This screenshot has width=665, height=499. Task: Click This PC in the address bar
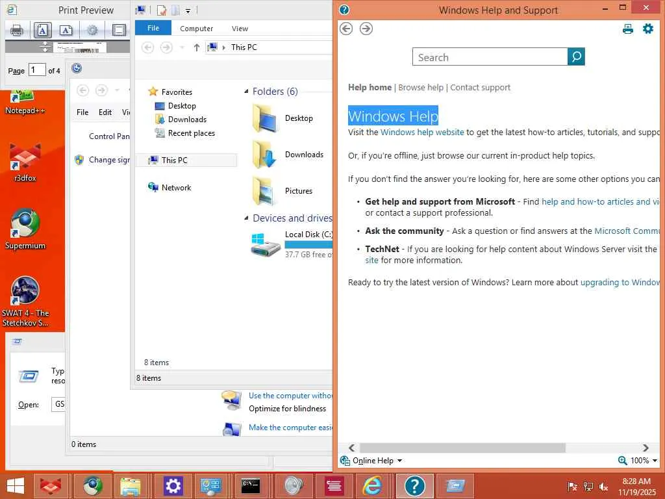pos(244,47)
